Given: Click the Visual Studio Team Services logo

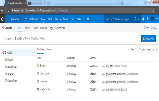Looking at the screenshot, I should (2, 19).
